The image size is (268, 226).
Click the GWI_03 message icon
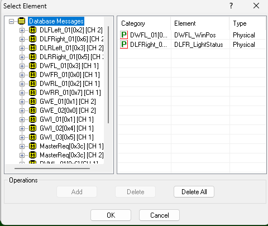[33, 137]
